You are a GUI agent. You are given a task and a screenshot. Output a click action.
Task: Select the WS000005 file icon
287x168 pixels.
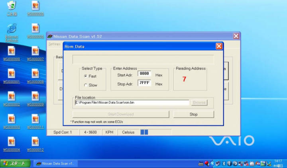pyautogui.click(x=35, y=8)
